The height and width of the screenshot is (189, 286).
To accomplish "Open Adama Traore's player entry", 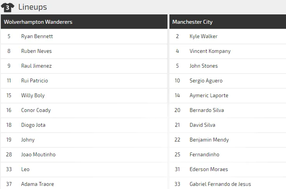I will (x=37, y=184).
